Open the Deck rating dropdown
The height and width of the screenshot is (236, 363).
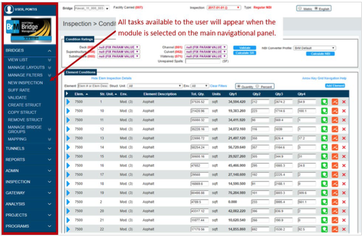click(x=118, y=47)
